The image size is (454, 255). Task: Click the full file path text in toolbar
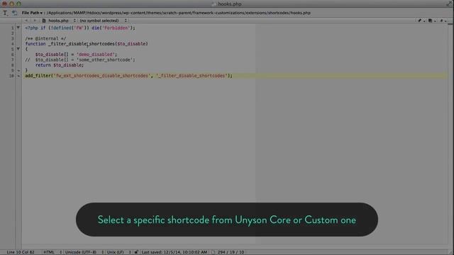pyautogui.click(x=179, y=13)
